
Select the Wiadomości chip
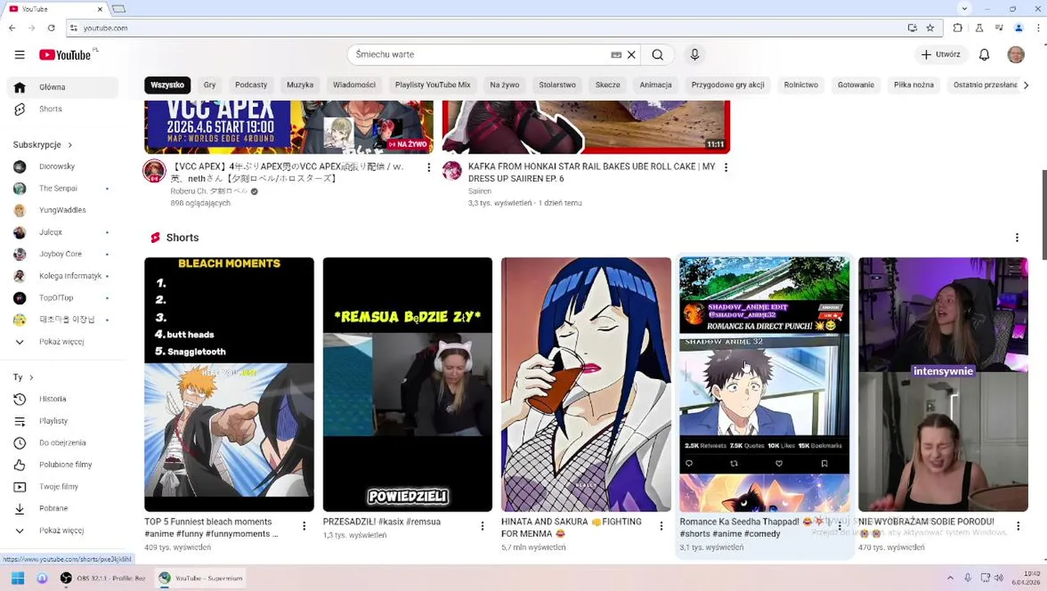coord(354,85)
